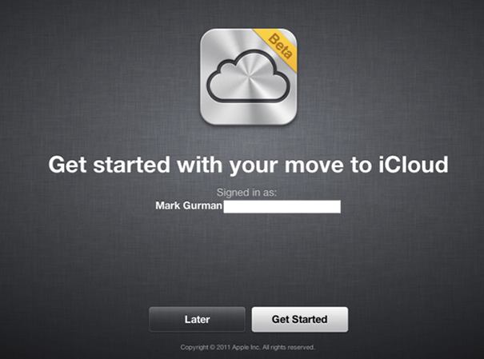Click 'All rights reserved' footer text
Image resolution: width=484 pixels, height=359 pixels.
(x=288, y=347)
